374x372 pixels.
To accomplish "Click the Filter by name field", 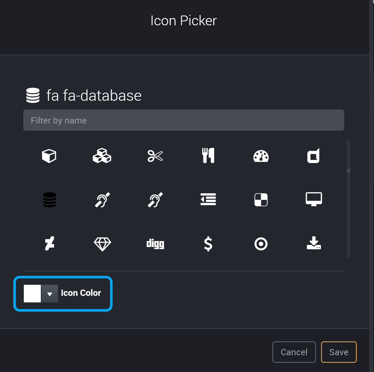I will click(183, 120).
